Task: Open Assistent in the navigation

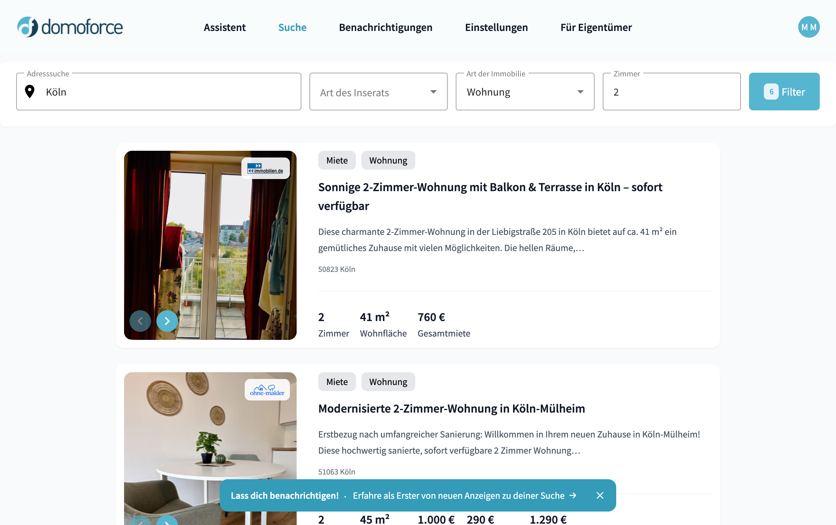Action: (225, 27)
